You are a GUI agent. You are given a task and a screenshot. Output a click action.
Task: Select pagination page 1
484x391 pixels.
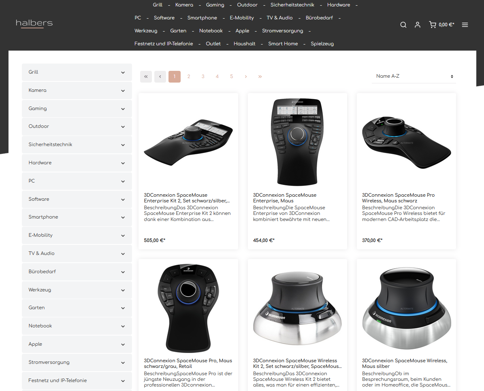click(175, 76)
